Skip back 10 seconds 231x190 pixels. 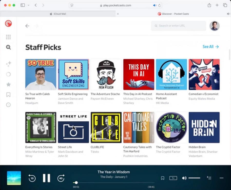32,178
